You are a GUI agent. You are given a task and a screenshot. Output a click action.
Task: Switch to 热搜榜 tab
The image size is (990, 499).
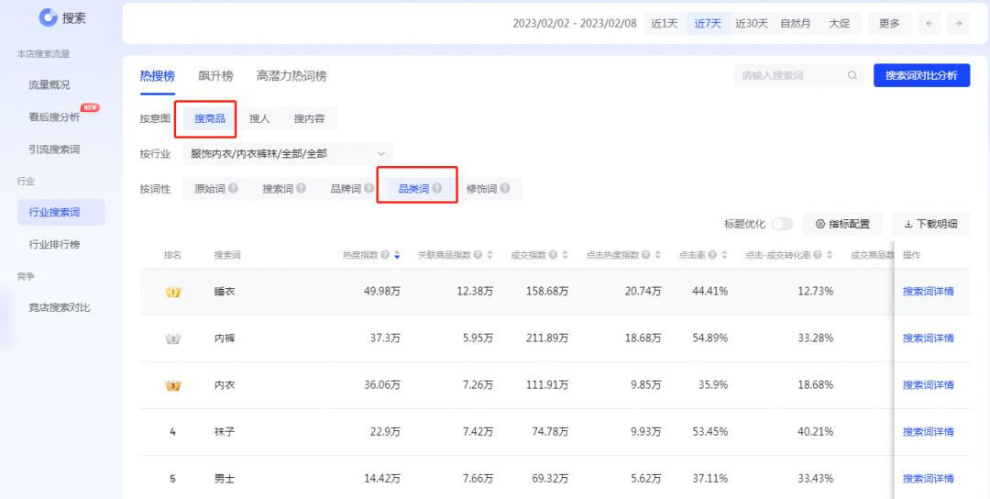[x=158, y=76]
